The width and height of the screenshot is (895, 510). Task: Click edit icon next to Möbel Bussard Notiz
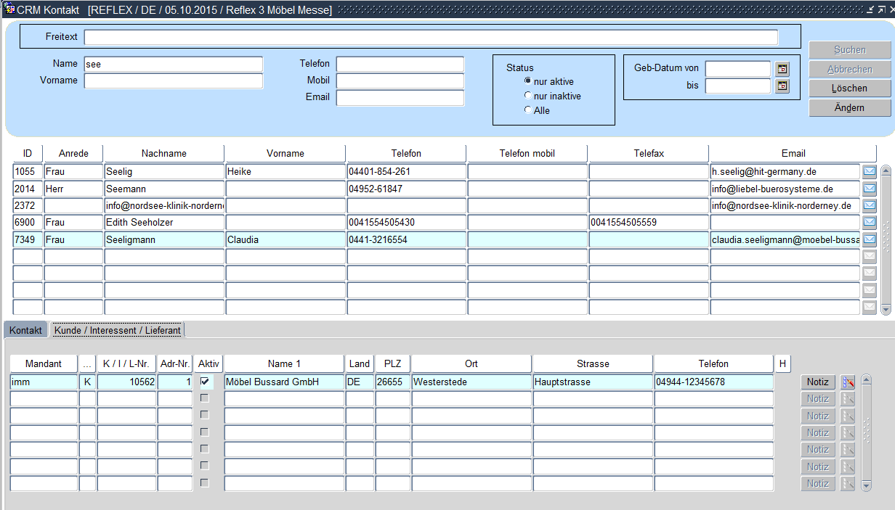[x=847, y=382]
